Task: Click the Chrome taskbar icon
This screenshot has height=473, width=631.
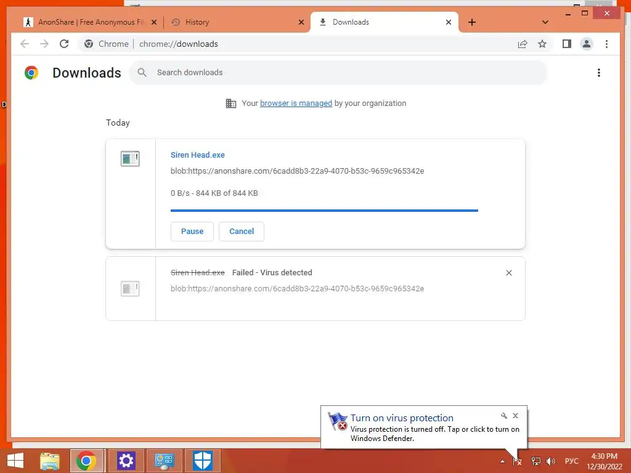Action: (x=86, y=461)
